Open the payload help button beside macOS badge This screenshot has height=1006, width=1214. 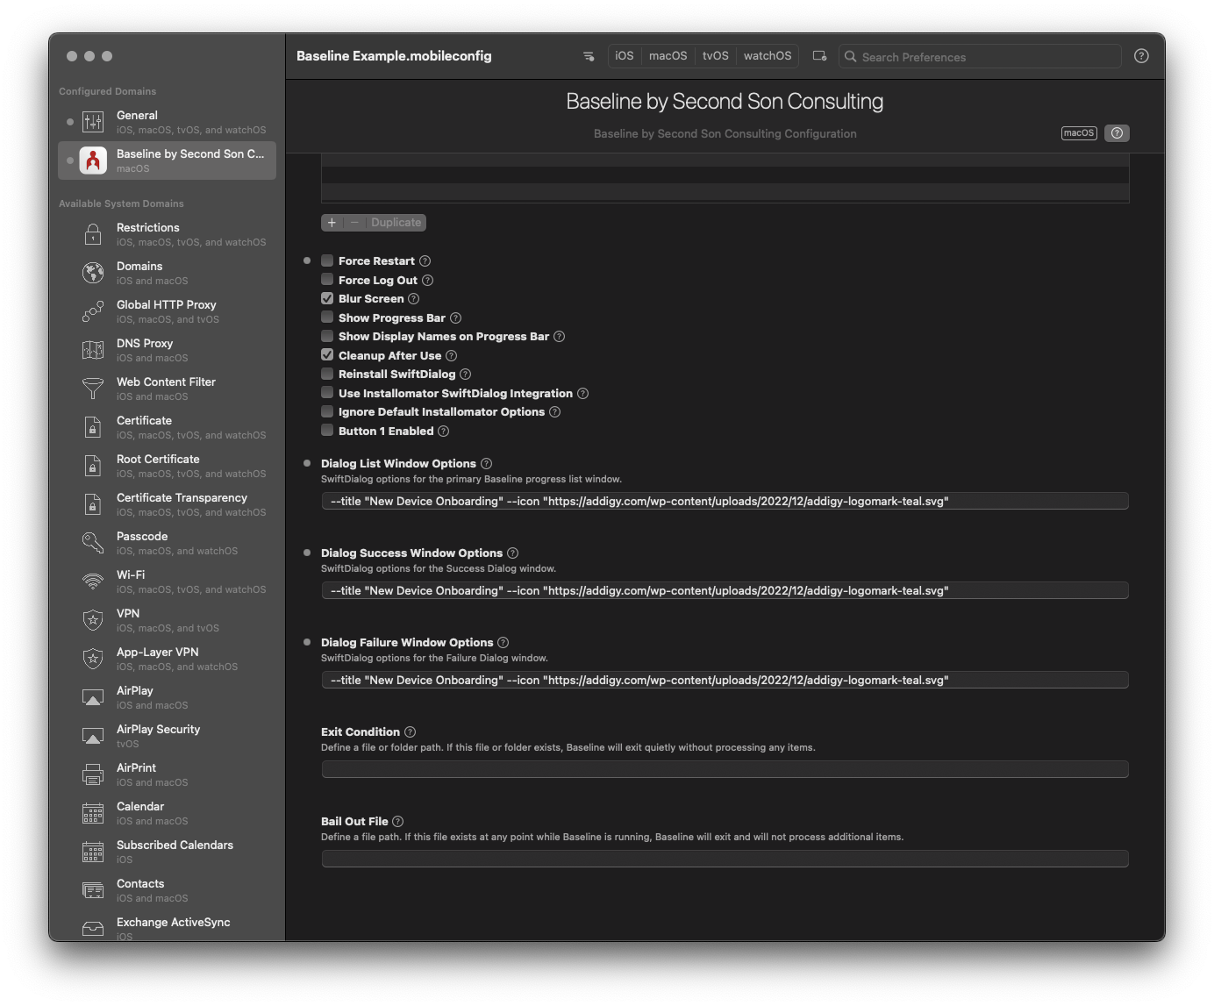point(1117,133)
